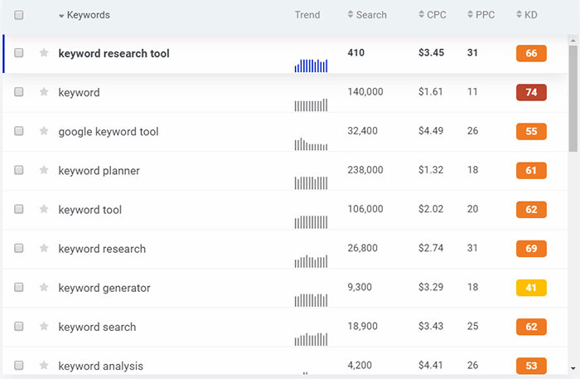Select checkbox for 'keyword planner' row
Image resolution: width=580 pixels, height=379 pixels.
[x=19, y=170]
